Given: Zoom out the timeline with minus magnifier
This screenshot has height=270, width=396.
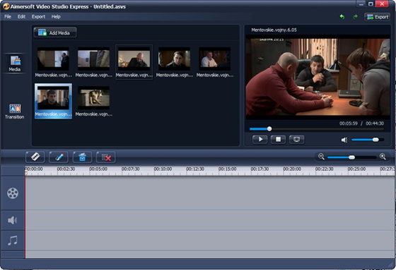Looking at the screenshot, I should tap(321, 157).
